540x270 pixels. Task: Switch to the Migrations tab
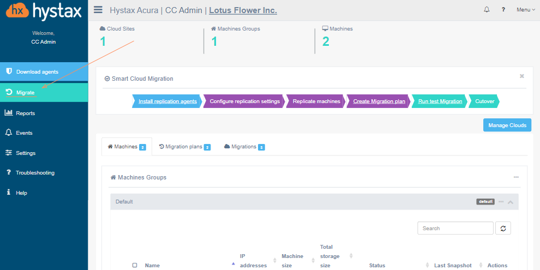244,147
